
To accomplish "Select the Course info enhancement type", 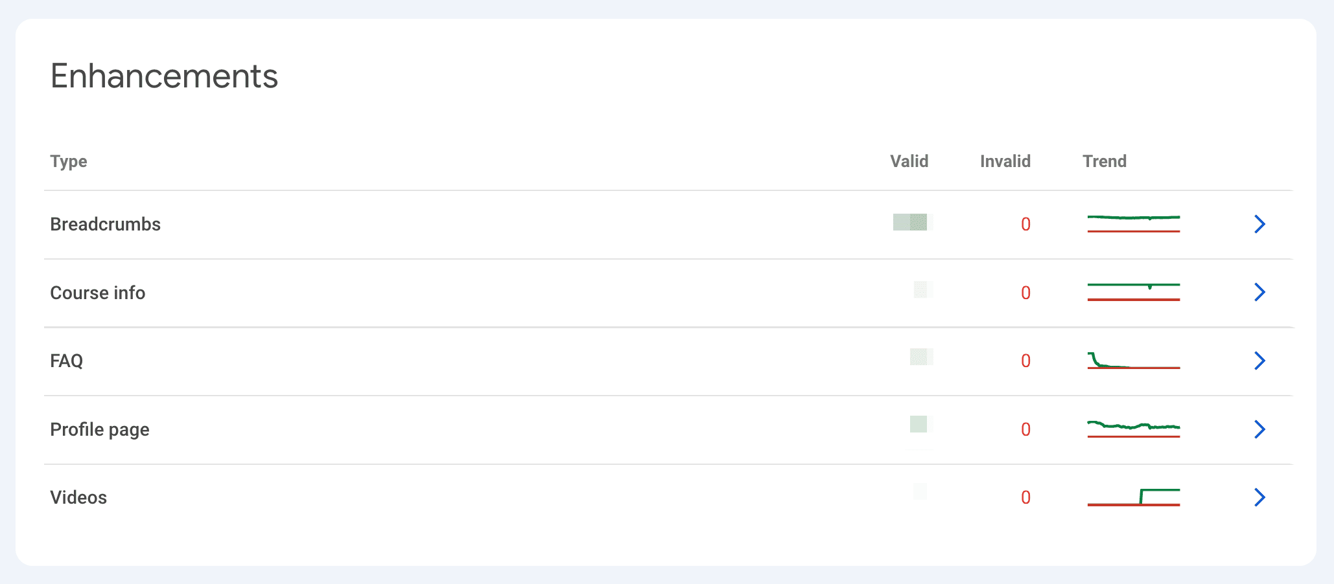I will pos(98,293).
